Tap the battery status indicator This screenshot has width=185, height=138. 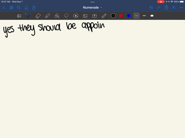pos(182,2)
